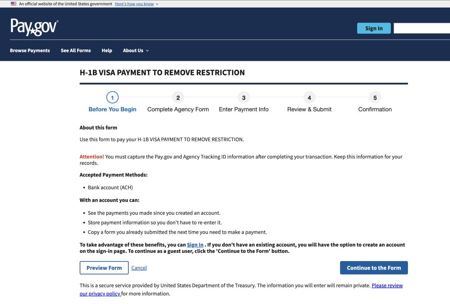450x304 pixels.
Task: Select step 4 circle Review & Submit
Action: [309, 98]
